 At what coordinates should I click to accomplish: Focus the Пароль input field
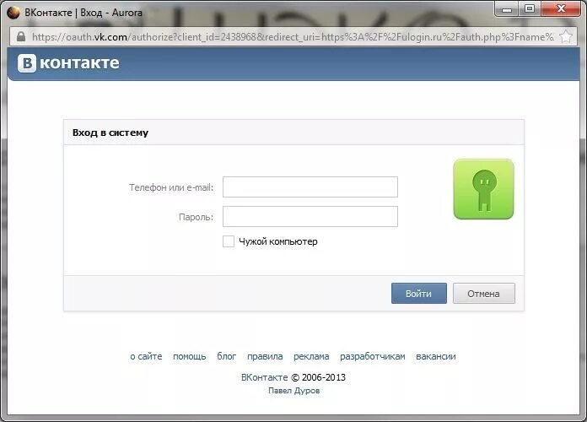pos(310,217)
